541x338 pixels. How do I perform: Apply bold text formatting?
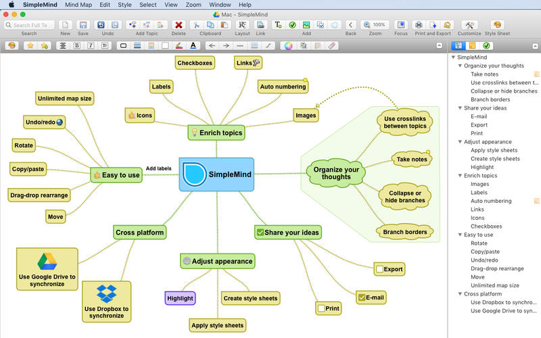(76, 45)
